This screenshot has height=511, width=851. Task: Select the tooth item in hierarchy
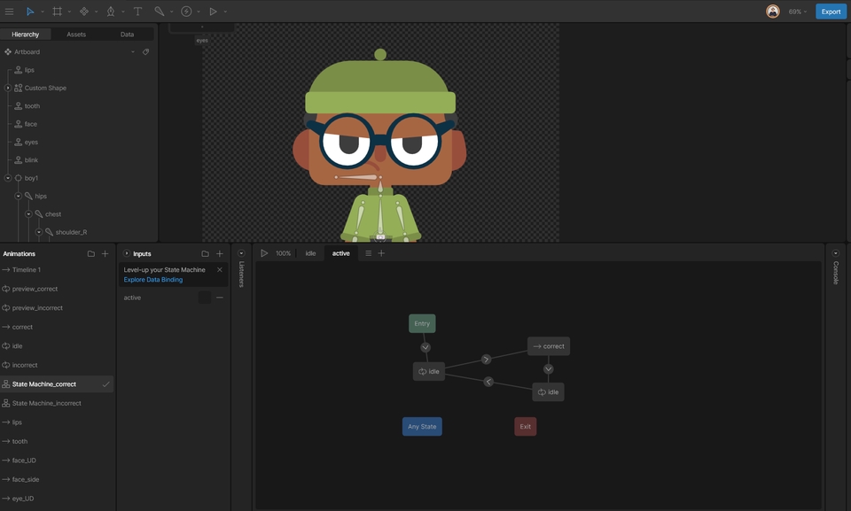(32, 105)
